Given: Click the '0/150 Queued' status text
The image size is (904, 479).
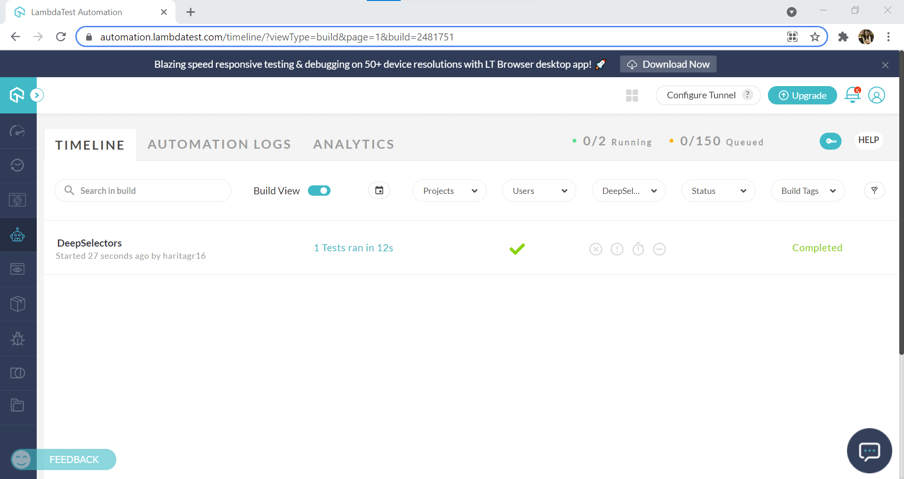Looking at the screenshot, I should [722, 141].
